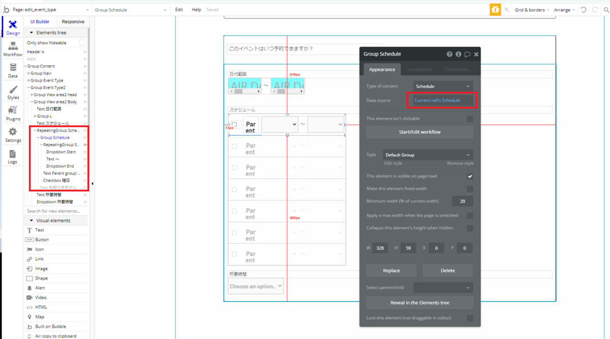This screenshot has height=339, width=610.
Task: Open the Help menu
Action: (196, 10)
